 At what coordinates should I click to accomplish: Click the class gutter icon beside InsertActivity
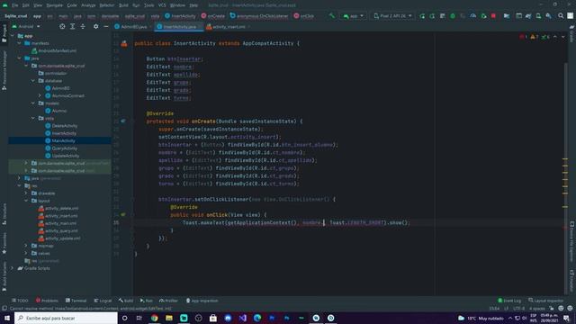[124, 43]
